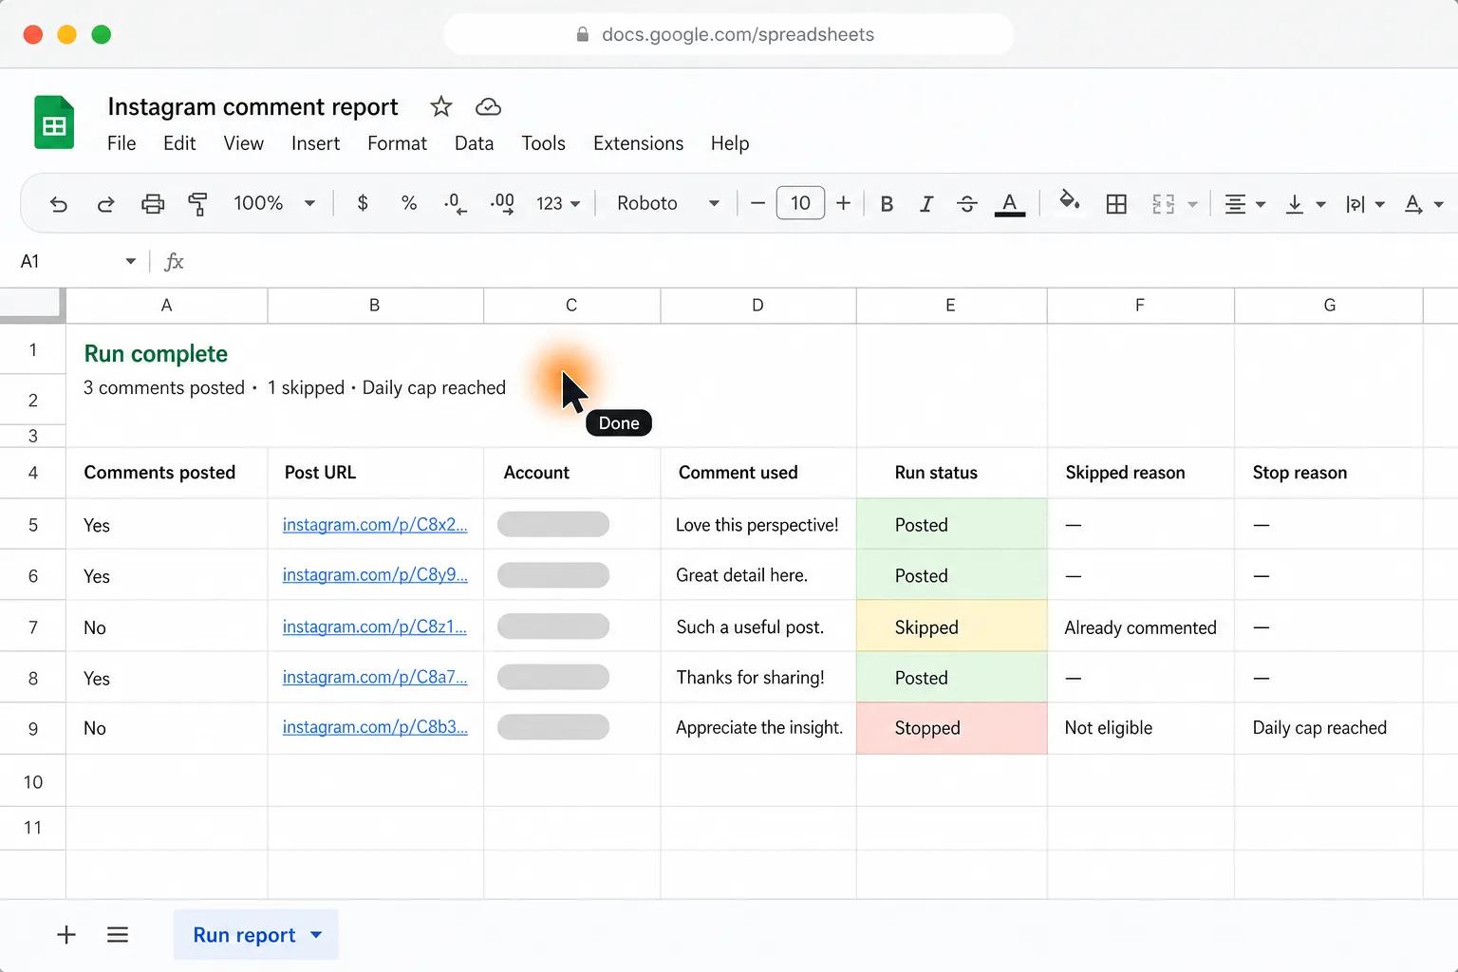The height and width of the screenshot is (972, 1458).
Task: Toggle bold formatting
Action: (887, 204)
